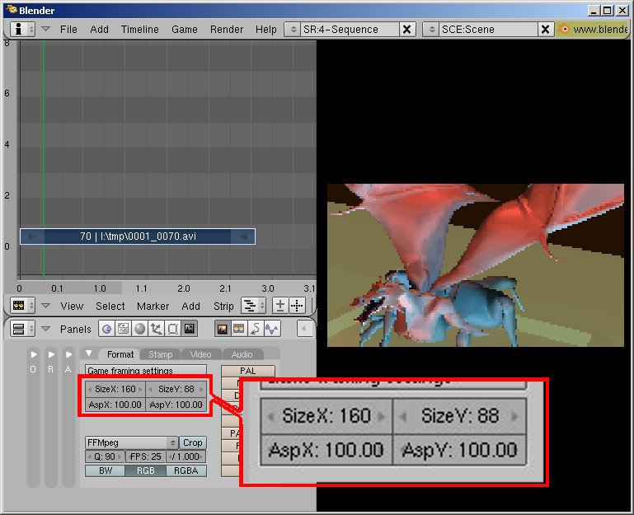Select the Scene context icon
634x515 pixels.
pos(190,329)
